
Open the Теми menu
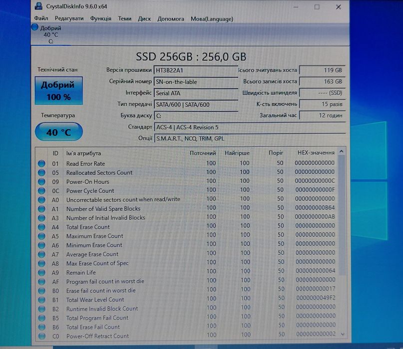click(x=125, y=18)
